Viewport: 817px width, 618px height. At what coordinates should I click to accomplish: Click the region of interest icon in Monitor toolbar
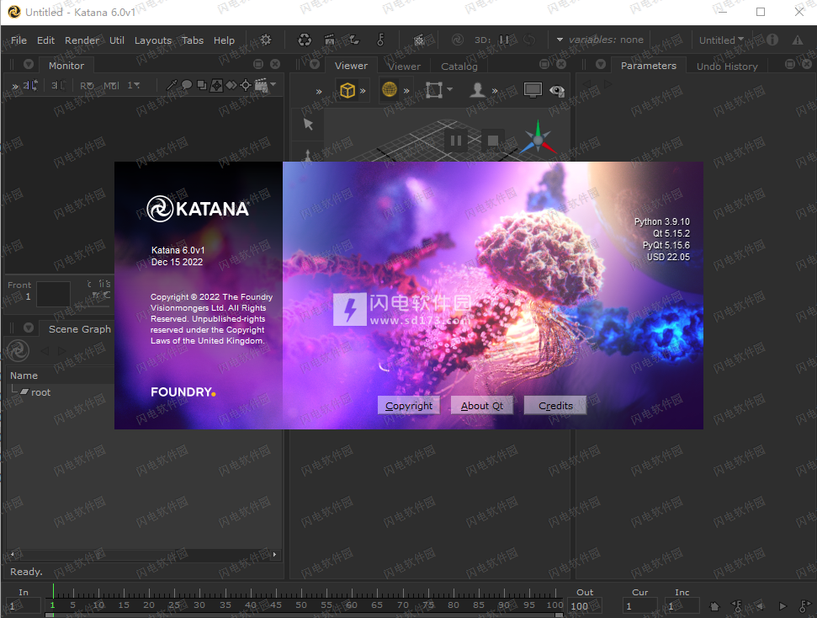[216, 85]
